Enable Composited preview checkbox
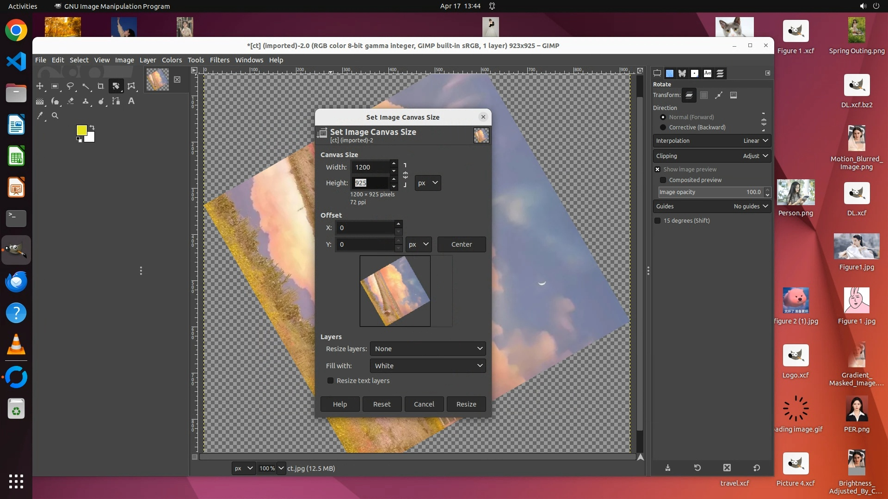Viewport: 888px width, 499px height. click(x=663, y=180)
